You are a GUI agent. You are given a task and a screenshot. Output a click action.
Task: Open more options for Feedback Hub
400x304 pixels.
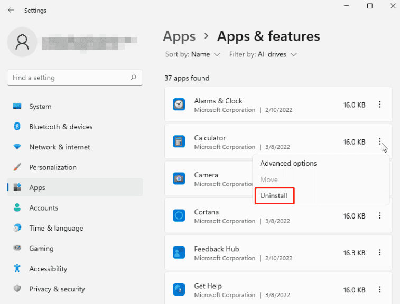380,252
